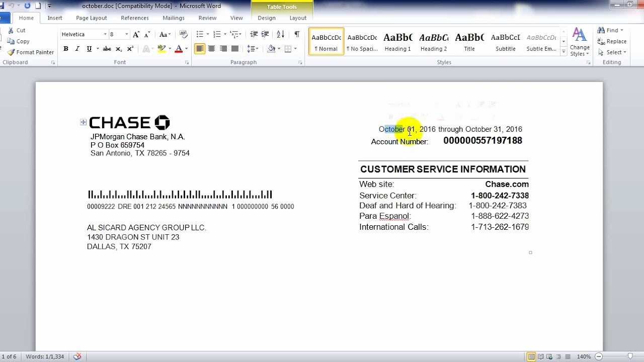Click the Cut command
644x362 pixels.
pyautogui.click(x=17, y=31)
